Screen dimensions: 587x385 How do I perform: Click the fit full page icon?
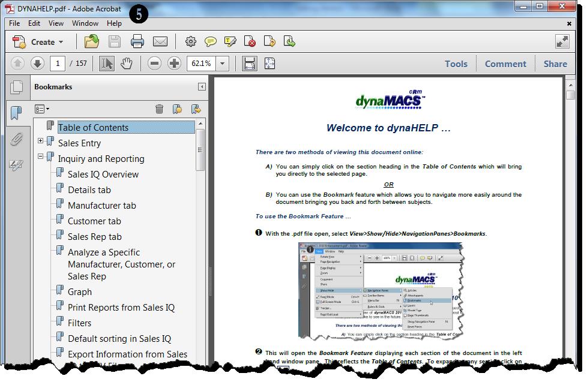click(269, 64)
